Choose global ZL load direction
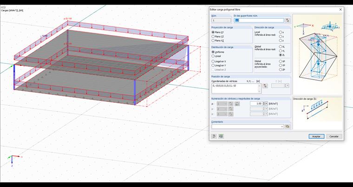Screen dimensions: 353x187 (x=281, y=55)
